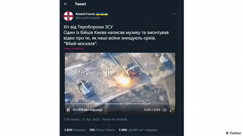
Task: Click the 'Tweet' header title
Action: tap(80, 4)
